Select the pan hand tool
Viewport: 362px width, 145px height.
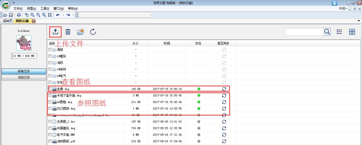27,15
